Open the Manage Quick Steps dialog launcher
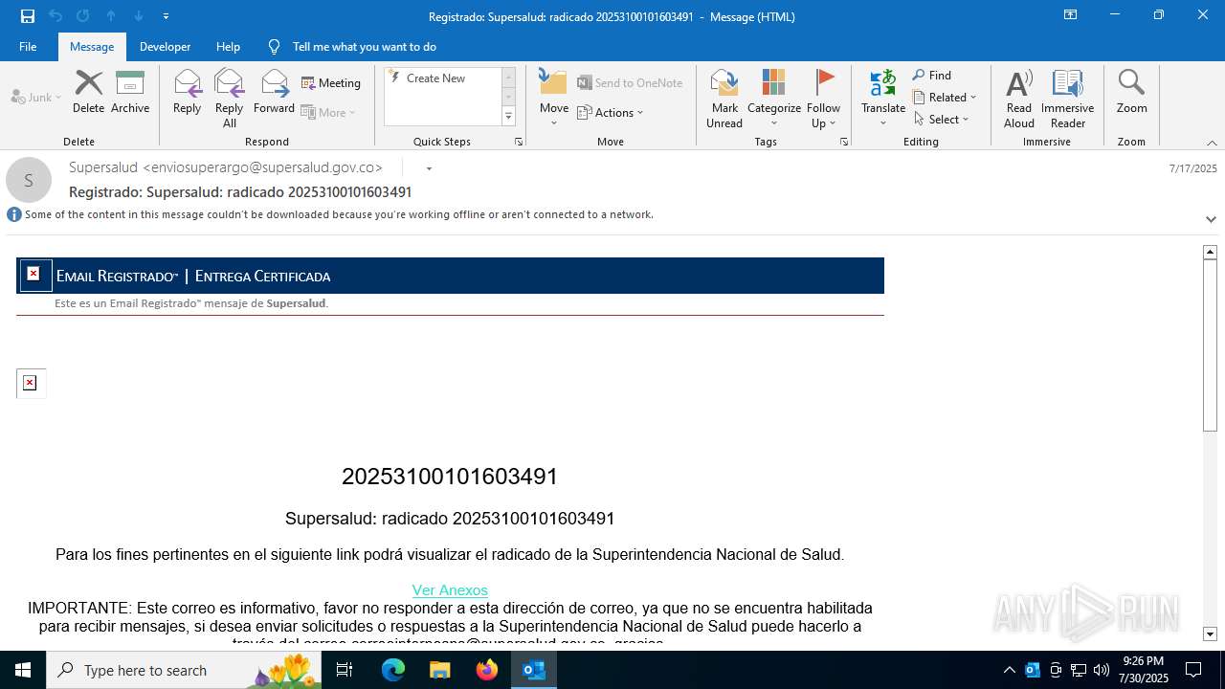 click(519, 142)
